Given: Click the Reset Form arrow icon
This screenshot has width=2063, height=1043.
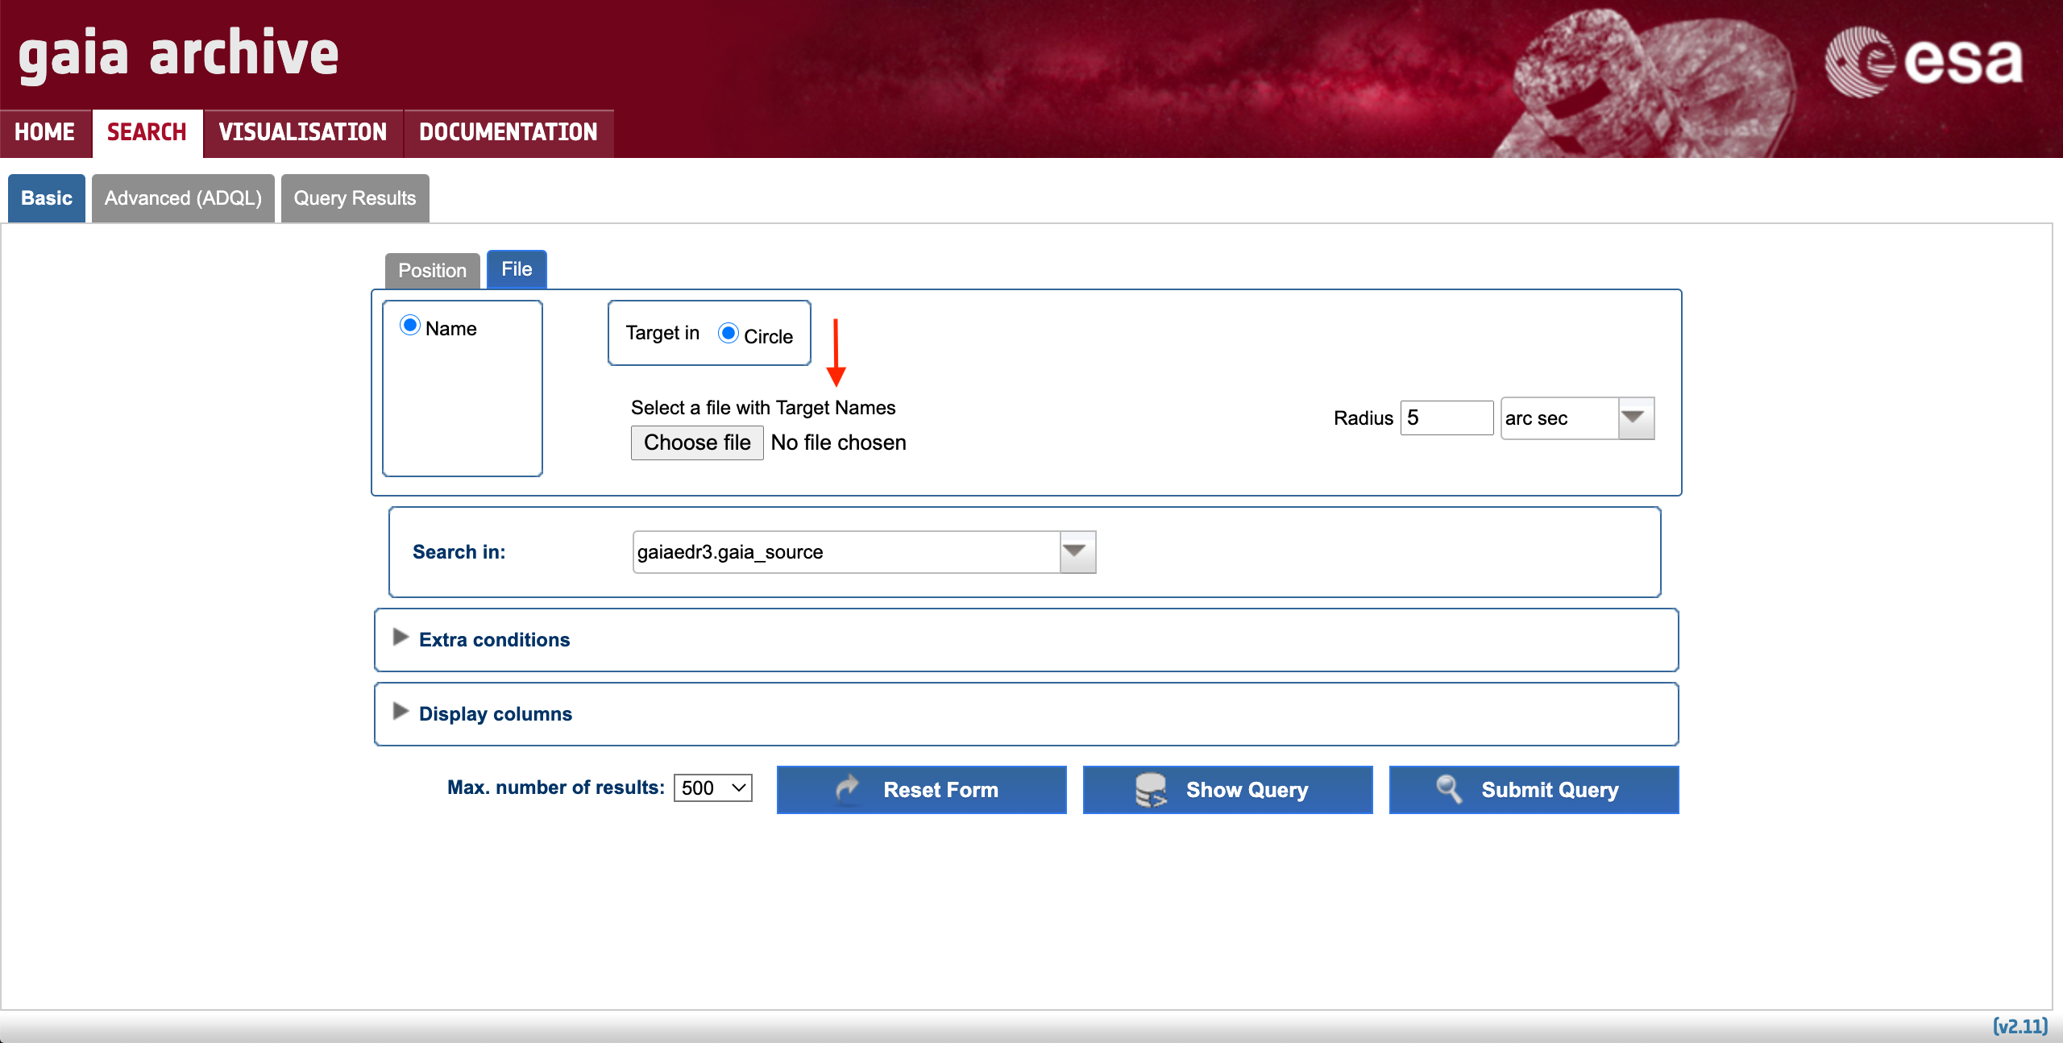Looking at the screenshot, I should tap(847, 789).
